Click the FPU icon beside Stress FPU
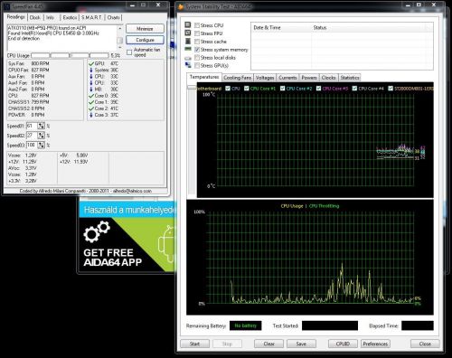Screen dimensions: 452x358 188,33
